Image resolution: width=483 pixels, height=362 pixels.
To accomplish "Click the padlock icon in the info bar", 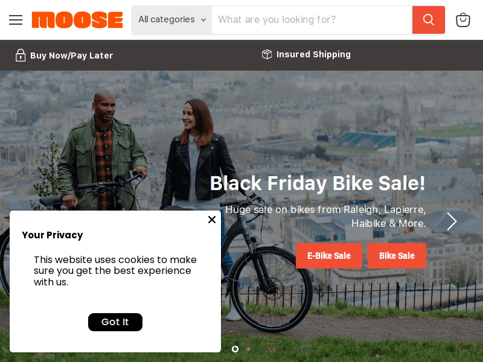I will coord(21,56).
